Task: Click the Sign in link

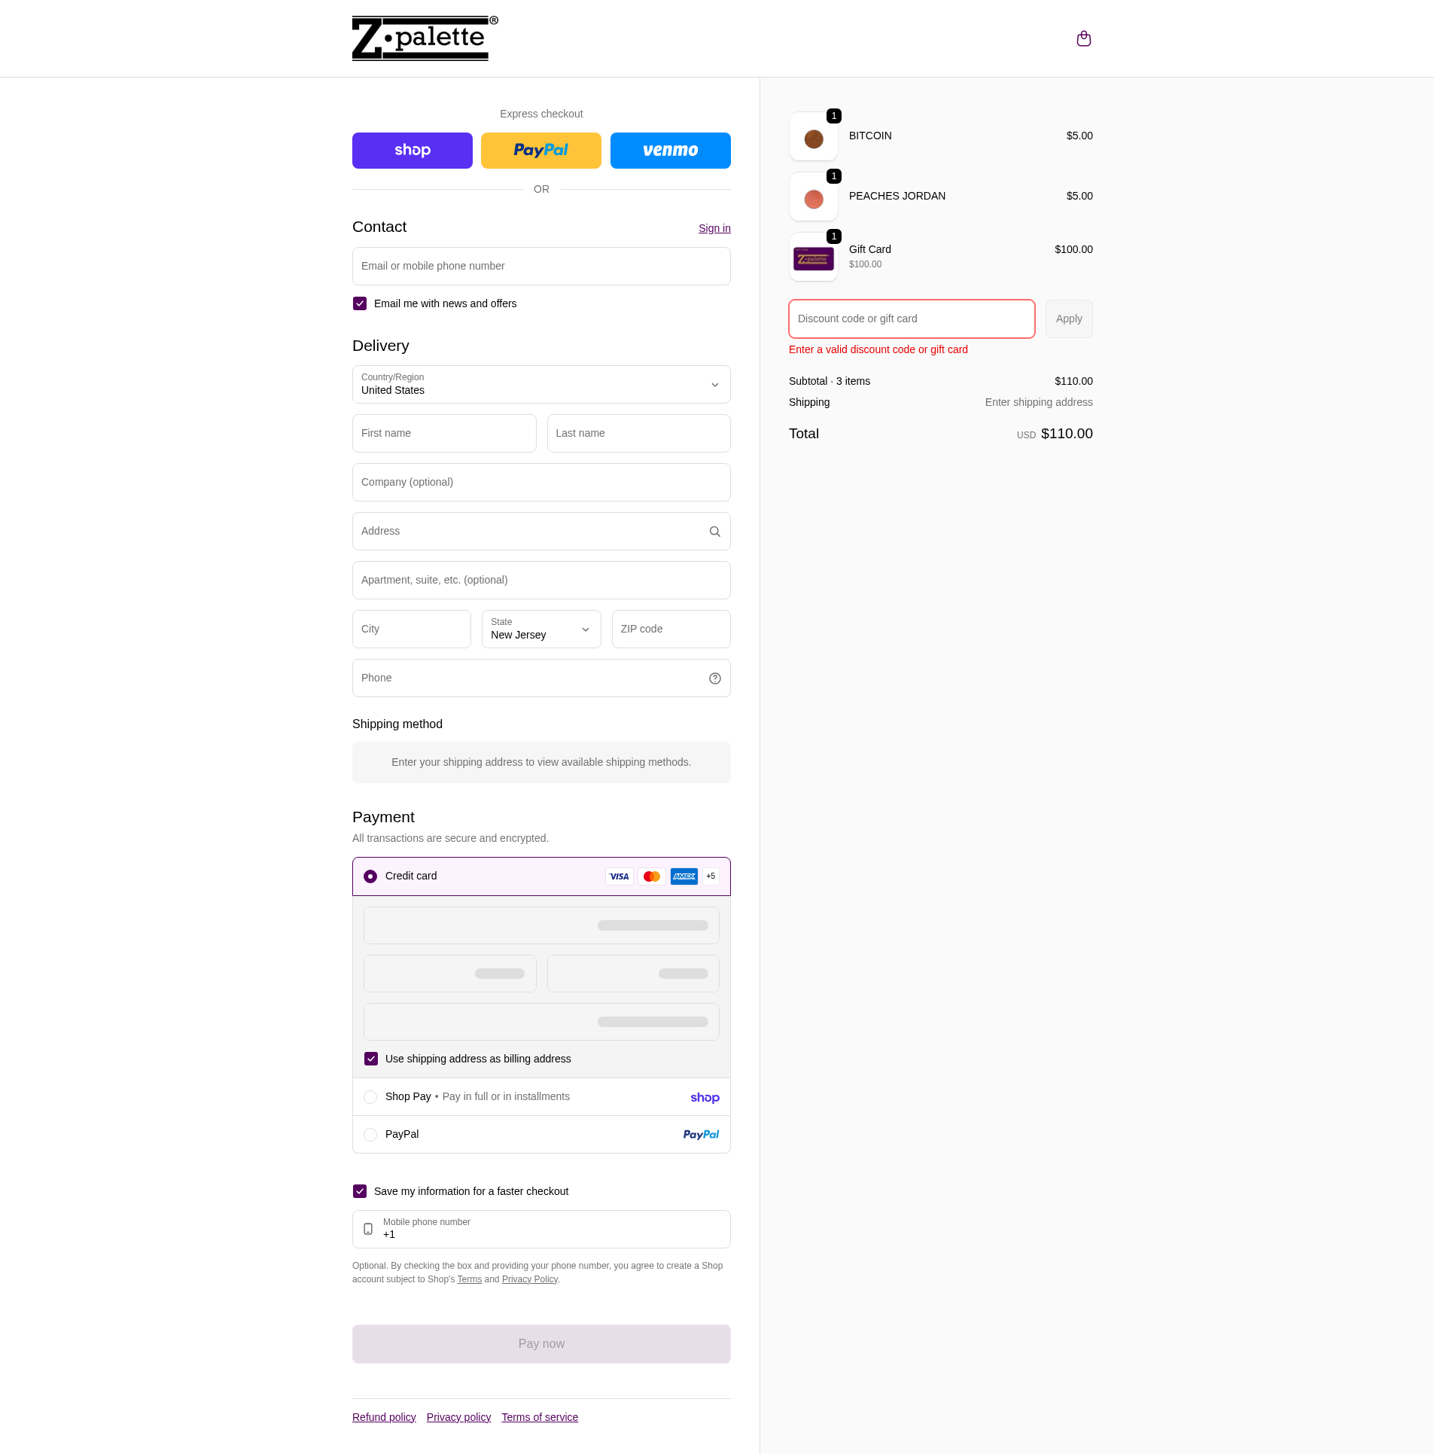Action: (x=713, y=228)
